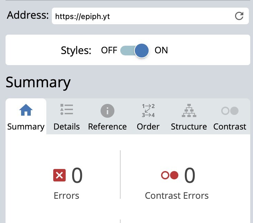253x223 pixels.
Task: Switch to the Contrast tab
Action: point(230,117)
